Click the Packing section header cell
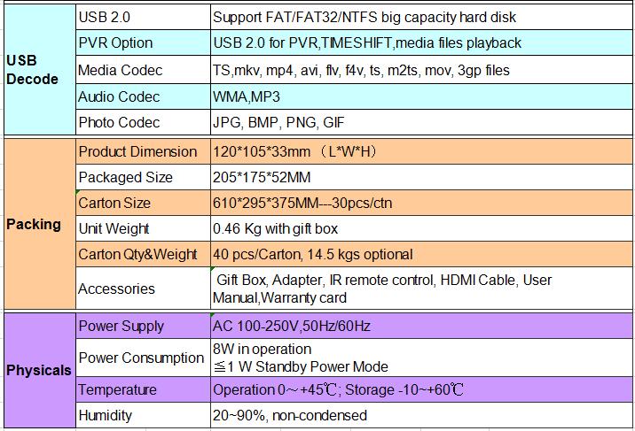The height and width of the screenshot is (431, 635). coord(37,224)
